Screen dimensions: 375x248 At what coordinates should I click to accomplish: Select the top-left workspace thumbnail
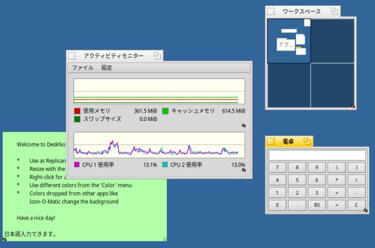(x=289, y=41)
